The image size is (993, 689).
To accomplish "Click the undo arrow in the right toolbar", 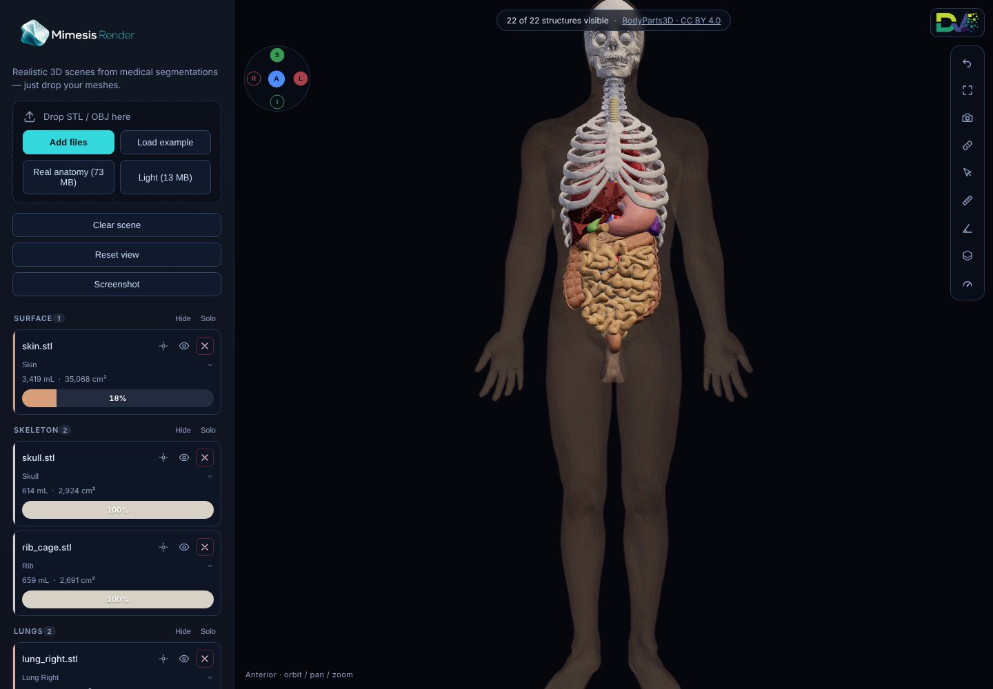I will (x=967, y=63).
